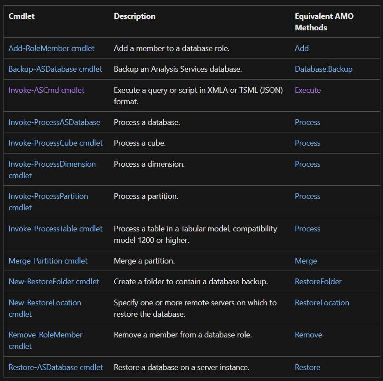Open the Backup-ASDatabase cmdlet link
The width and height of the screenshot is (383, 381).
[x=55, y=69]
